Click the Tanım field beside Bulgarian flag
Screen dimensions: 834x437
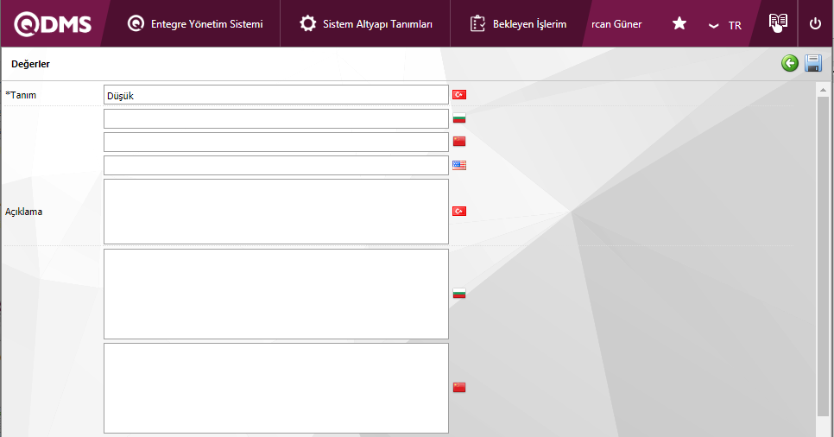pos(276,118)
